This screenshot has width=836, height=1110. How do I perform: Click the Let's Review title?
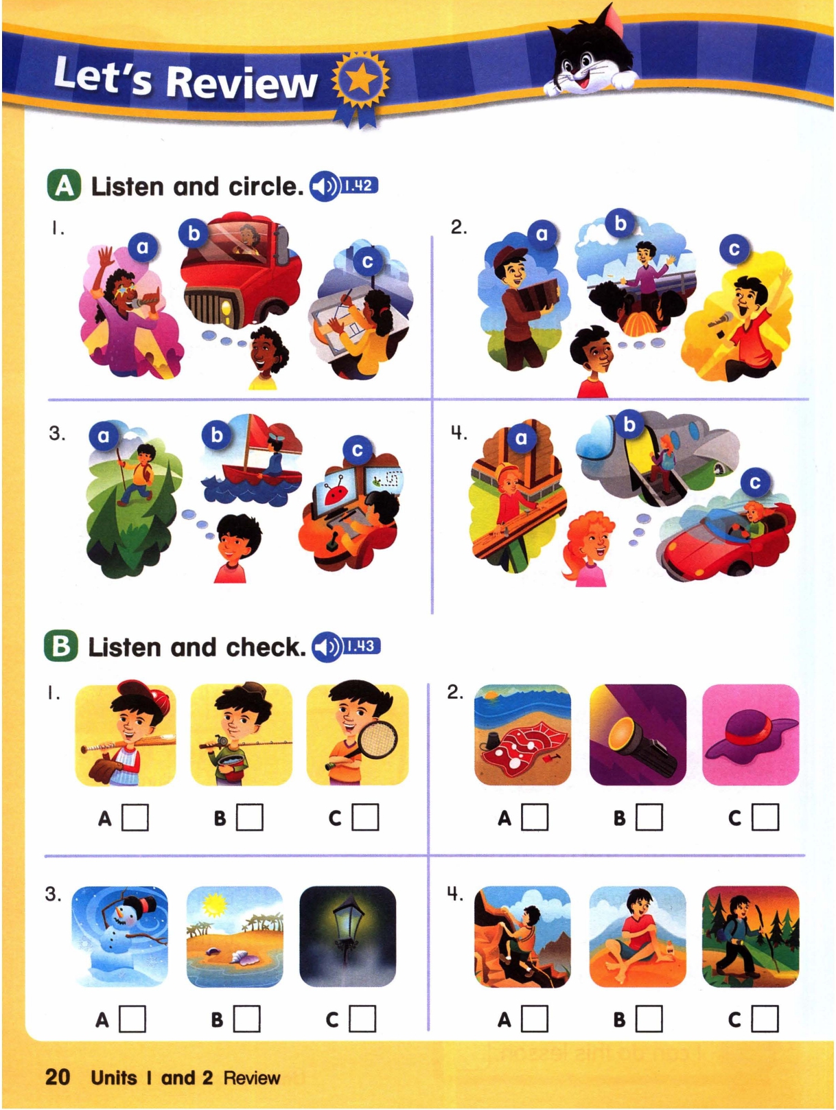[185, 80]
